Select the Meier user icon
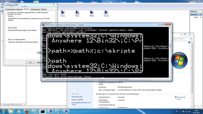Image resolution: width=203 pixels, height=114 pixels. tap(77, 12)
